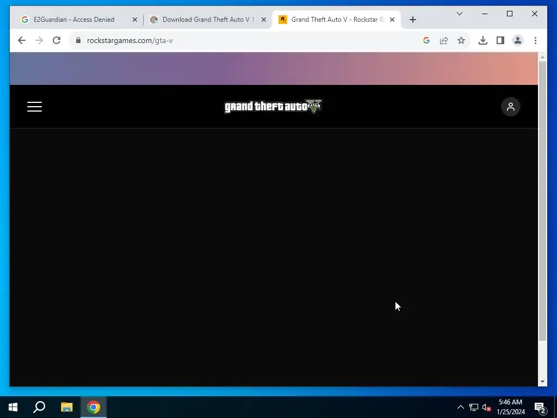Show hidden system tray icons
Viewport: 557px width, 418px height.
[x=460, y=407]
